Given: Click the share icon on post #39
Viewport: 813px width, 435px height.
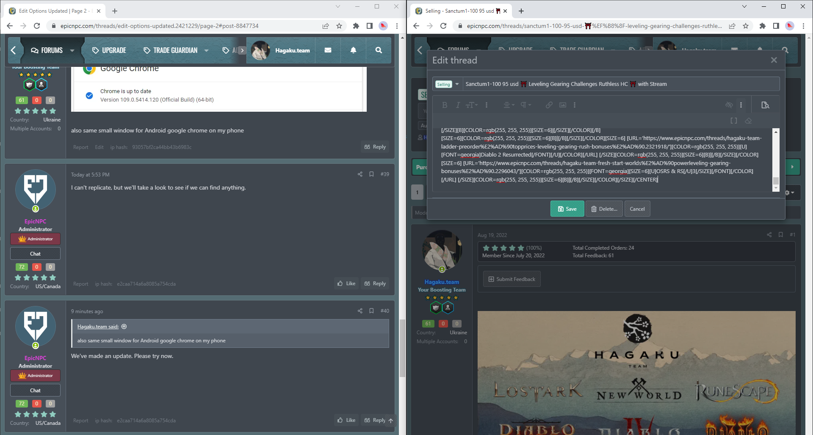Looking at the screenshot, I should pyautogui.click(x=360, y=174).
